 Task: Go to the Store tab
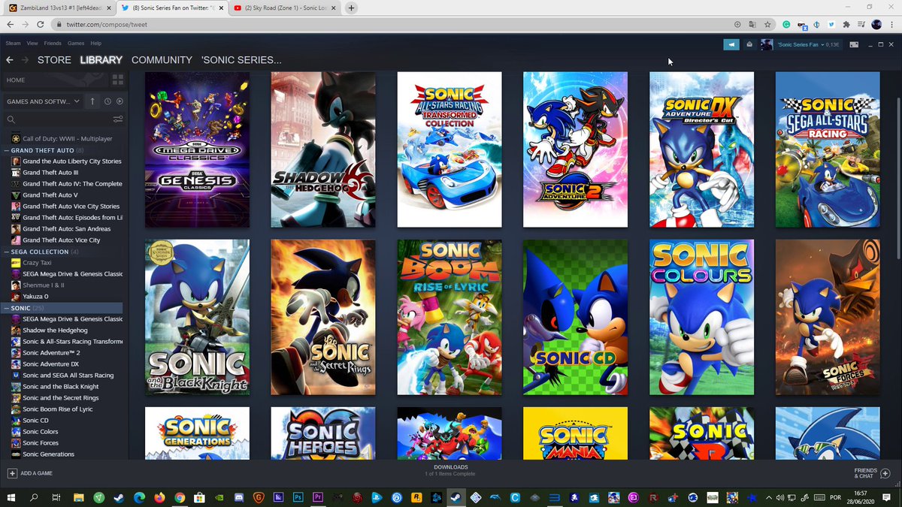[x=54, y=60]
